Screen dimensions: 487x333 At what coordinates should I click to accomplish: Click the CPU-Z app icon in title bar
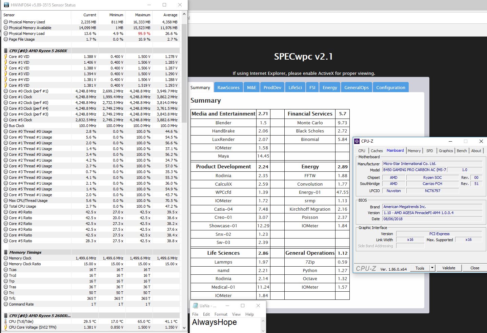click(357, 141)
